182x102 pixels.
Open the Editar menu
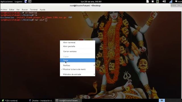[12, 10]
